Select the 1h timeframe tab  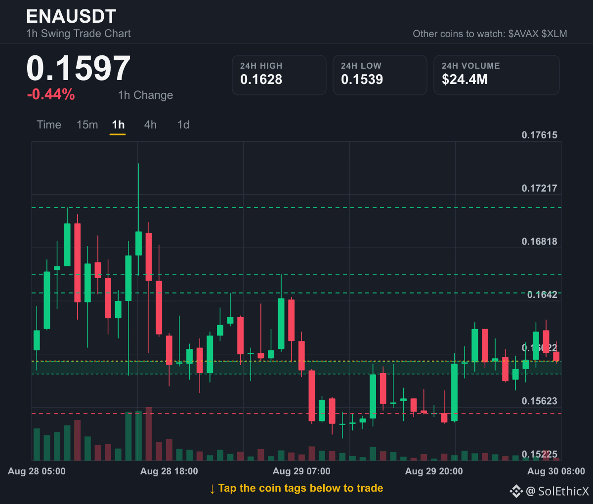pyautogui.click(x=118, y=125)
